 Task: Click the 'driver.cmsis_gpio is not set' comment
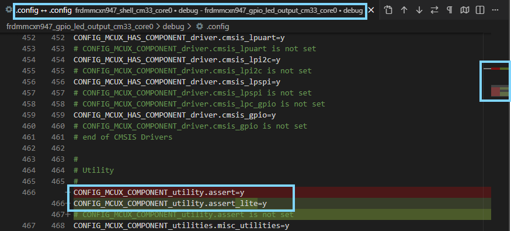pos(190,126)
